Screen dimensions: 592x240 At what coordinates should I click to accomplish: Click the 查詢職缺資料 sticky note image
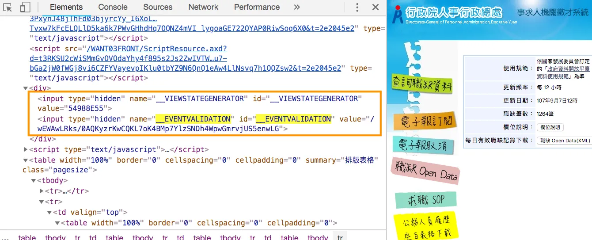pyautogui.click(x=422, y=84)
